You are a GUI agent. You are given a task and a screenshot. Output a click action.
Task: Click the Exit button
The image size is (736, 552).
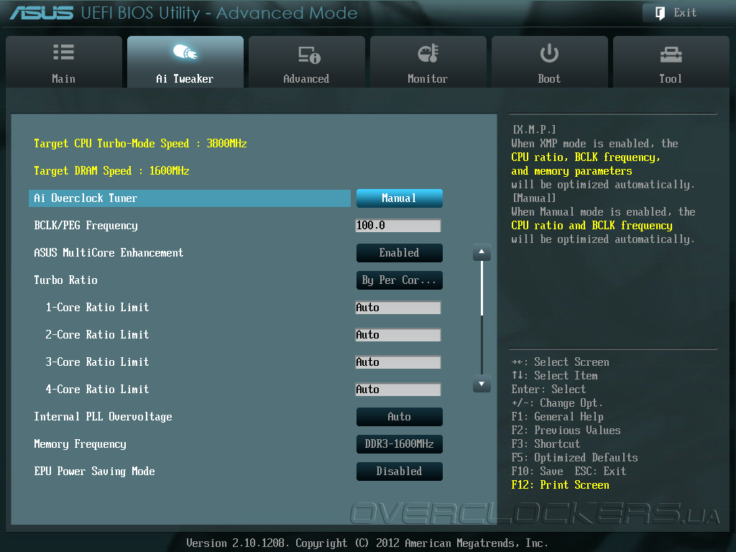[686, 13]
